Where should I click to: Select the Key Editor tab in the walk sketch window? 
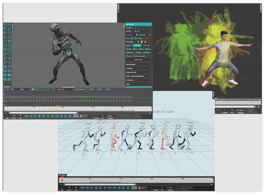[x=62, y=175]
